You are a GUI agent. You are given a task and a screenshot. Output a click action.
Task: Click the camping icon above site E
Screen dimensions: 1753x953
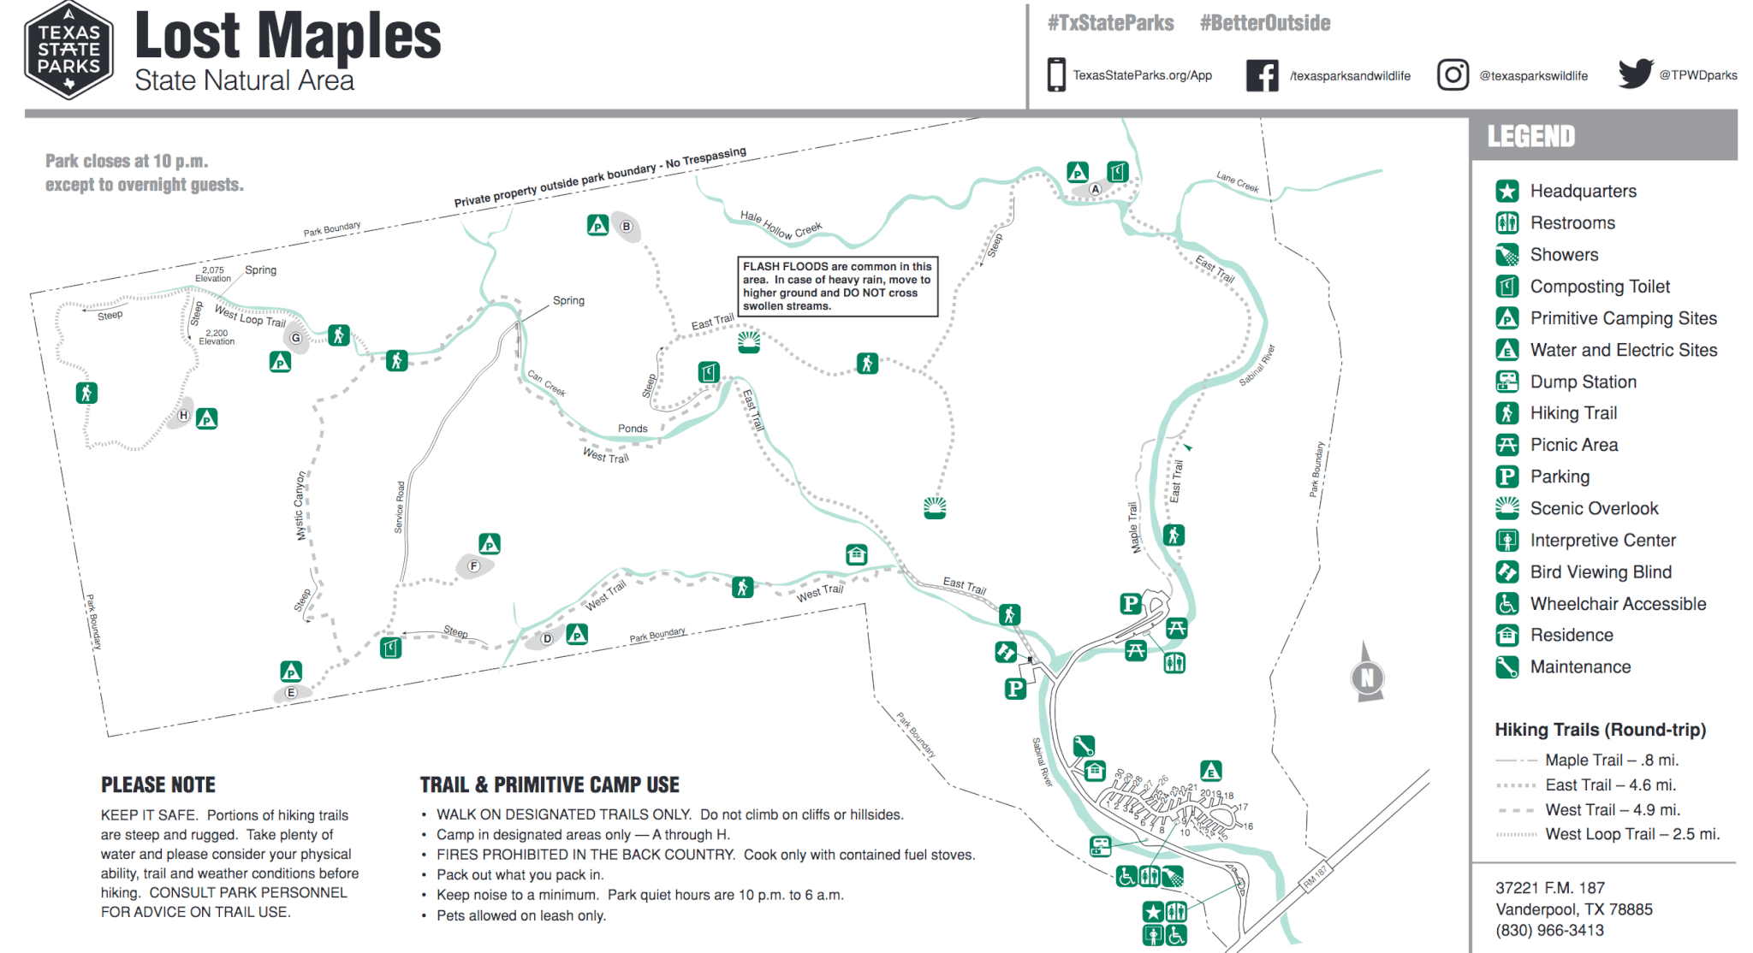(291, 672)
